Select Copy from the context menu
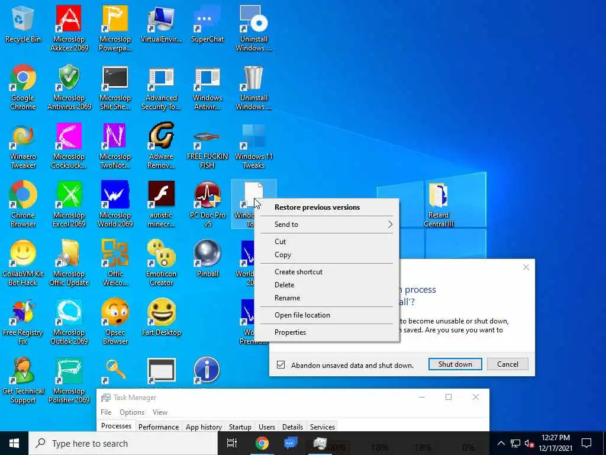Screen dimensions: 606x455 click(327, 255)
